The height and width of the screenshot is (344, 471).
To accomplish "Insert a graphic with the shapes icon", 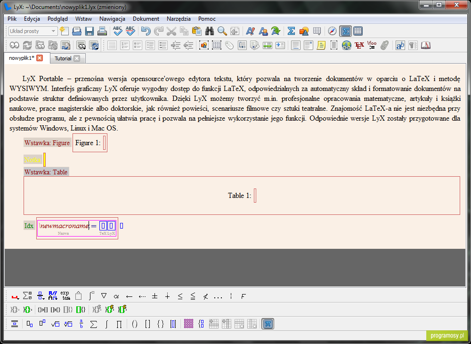I will (304, 31).
